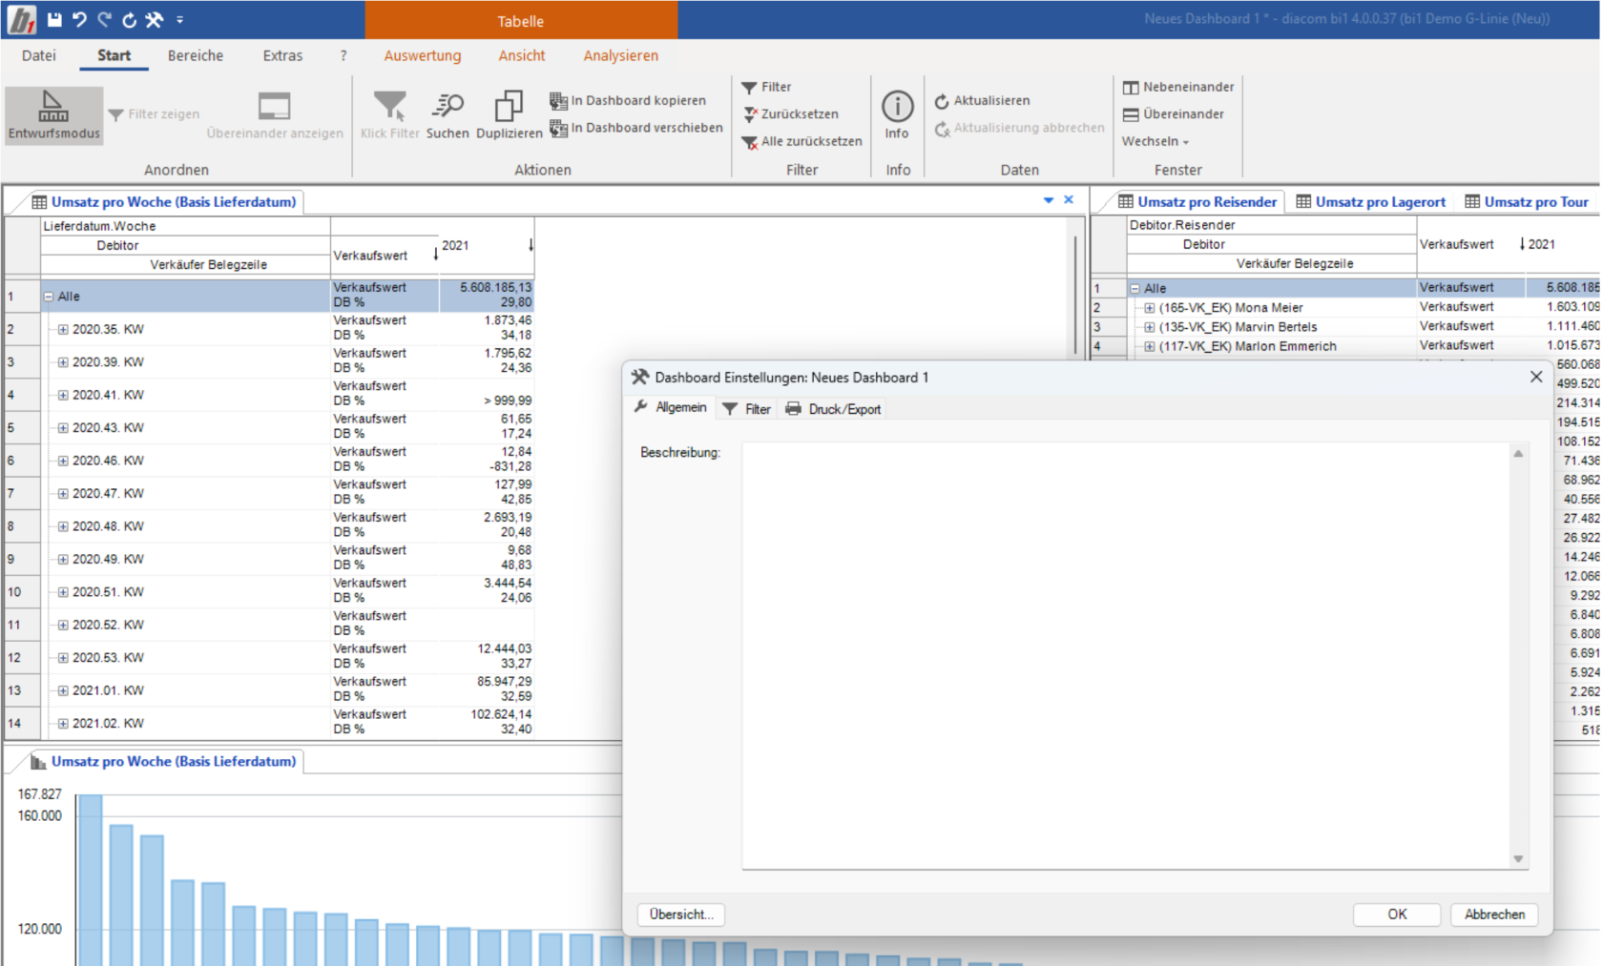
Task: Open dashboard settings tools icon in title bar
Action: click(x=154, y=19)
